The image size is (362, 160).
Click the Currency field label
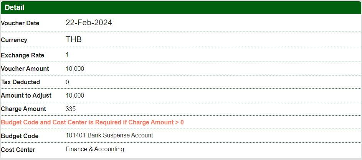(x=14, y=40)
